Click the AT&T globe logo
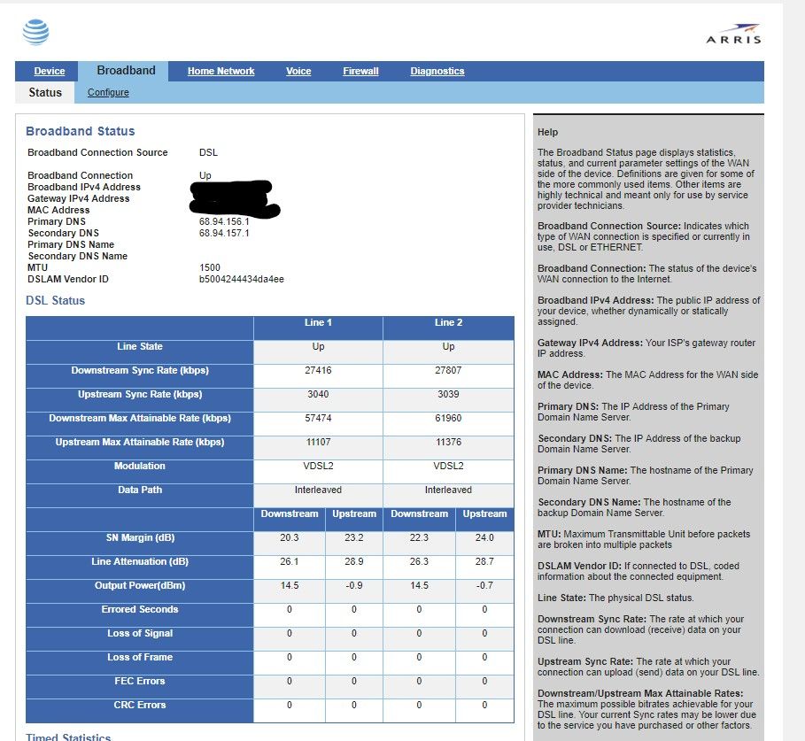 click(x=36, y=32)
